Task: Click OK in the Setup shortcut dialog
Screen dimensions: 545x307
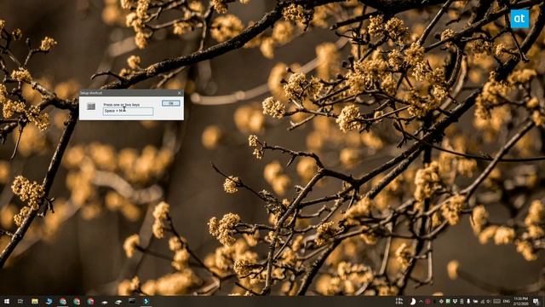Action: point(170,103)
